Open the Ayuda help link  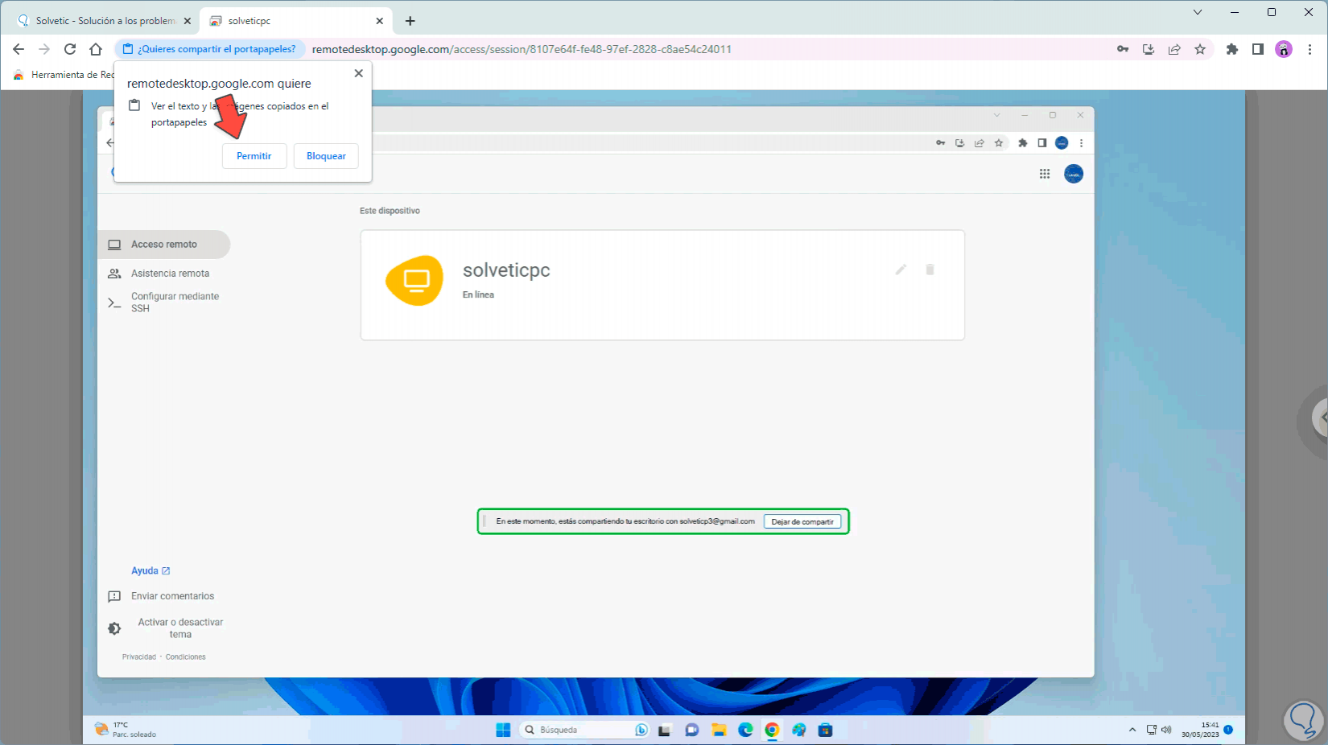coord(151,571)
